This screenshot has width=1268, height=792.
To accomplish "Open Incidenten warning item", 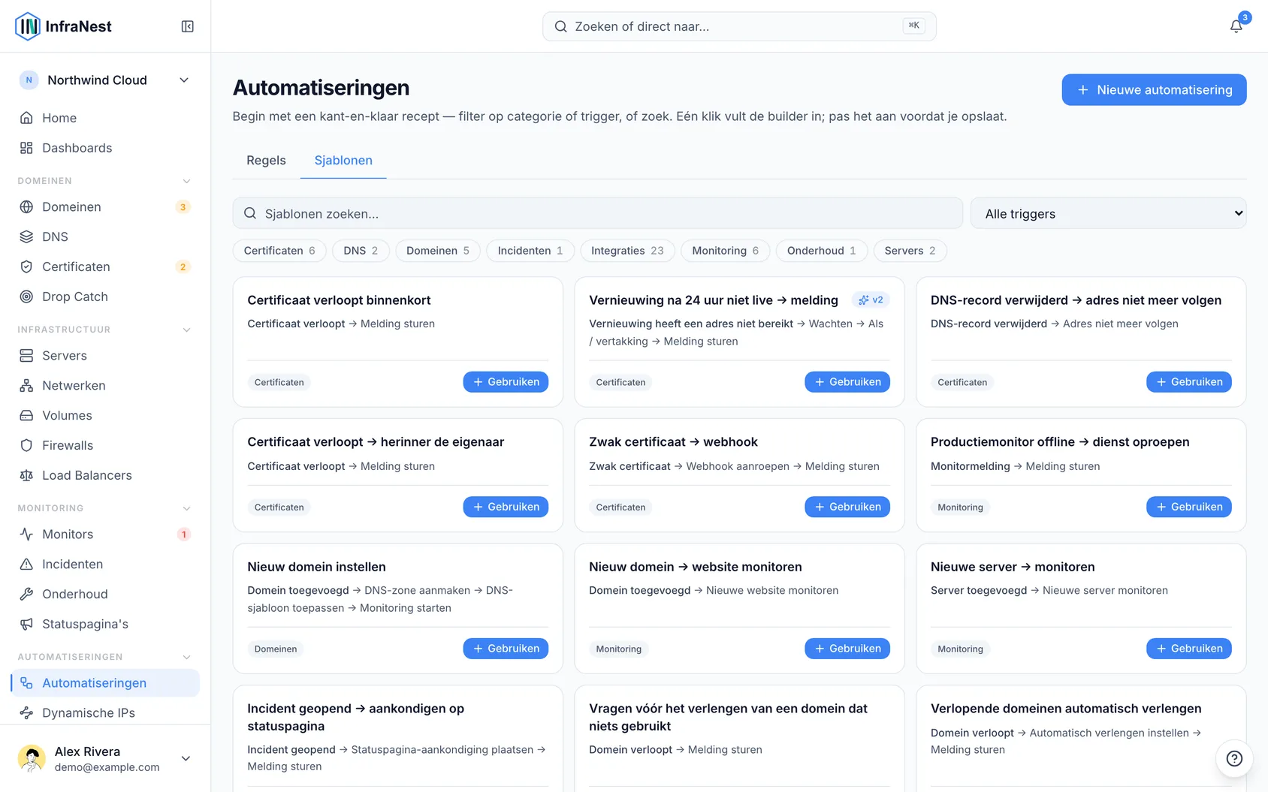I will [105, 564].
